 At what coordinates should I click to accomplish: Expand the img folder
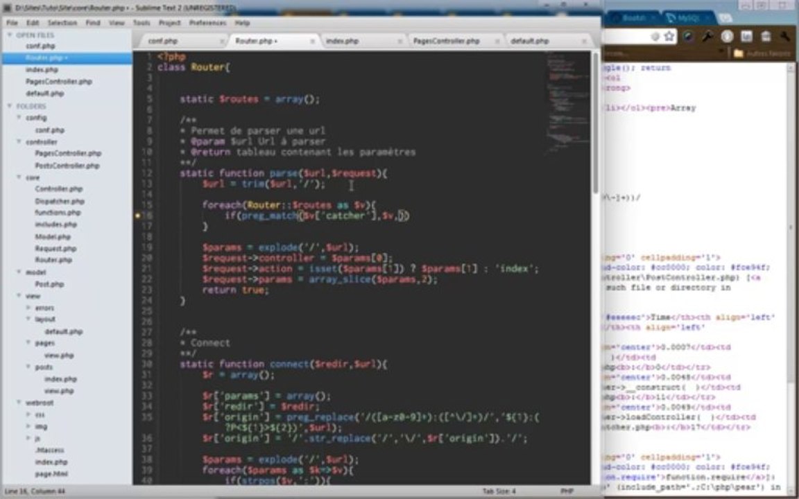[28, 426]
